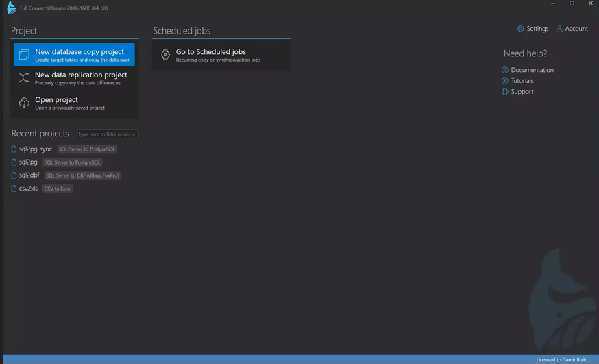Click the Open project cloud icon
599x364 pixels.
24,103
